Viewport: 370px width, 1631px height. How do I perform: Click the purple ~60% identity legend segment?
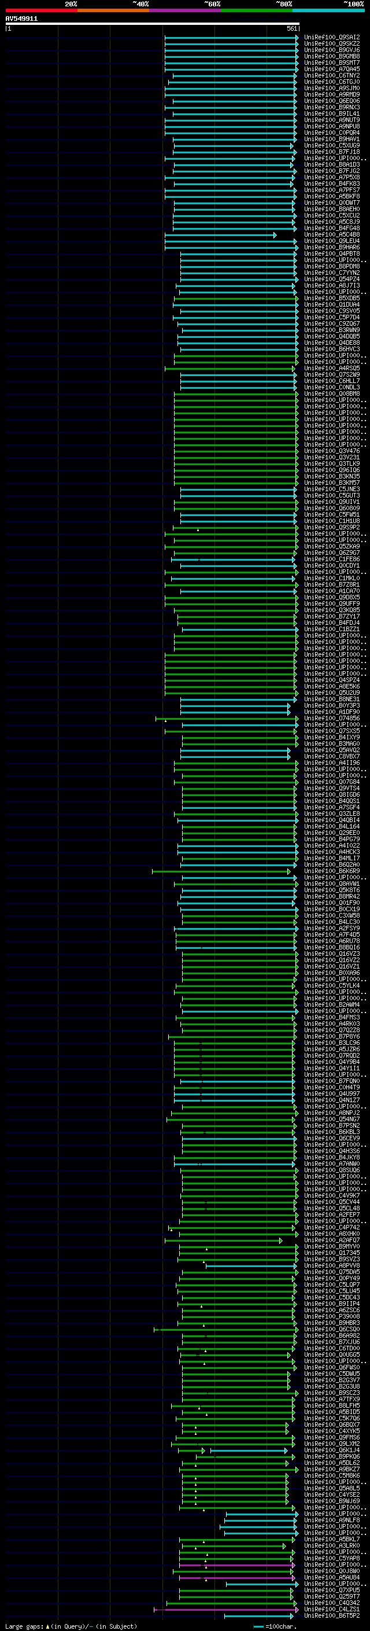pyautogui.click(x=186, y=10)
